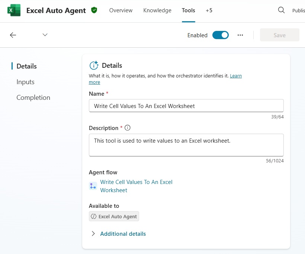This screenshot has width=305, height=254.
Task: Click the agent flow icon
Action: [93, 186]
